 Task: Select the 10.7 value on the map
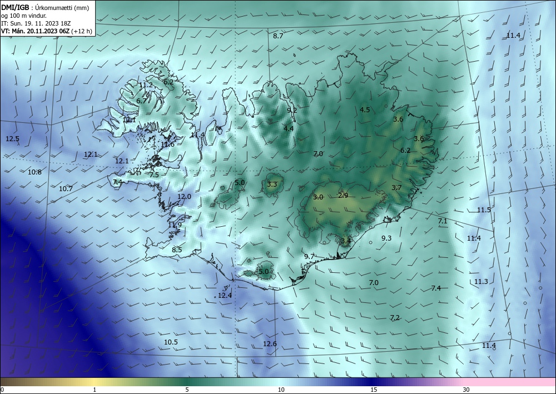click(x=66, y=189)
